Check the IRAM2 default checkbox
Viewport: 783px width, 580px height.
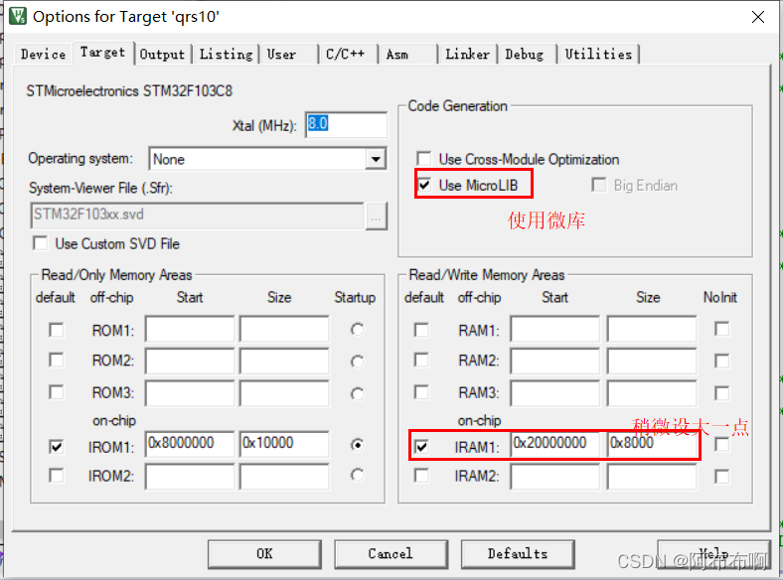pyautogui.click(x=421, y=475)
